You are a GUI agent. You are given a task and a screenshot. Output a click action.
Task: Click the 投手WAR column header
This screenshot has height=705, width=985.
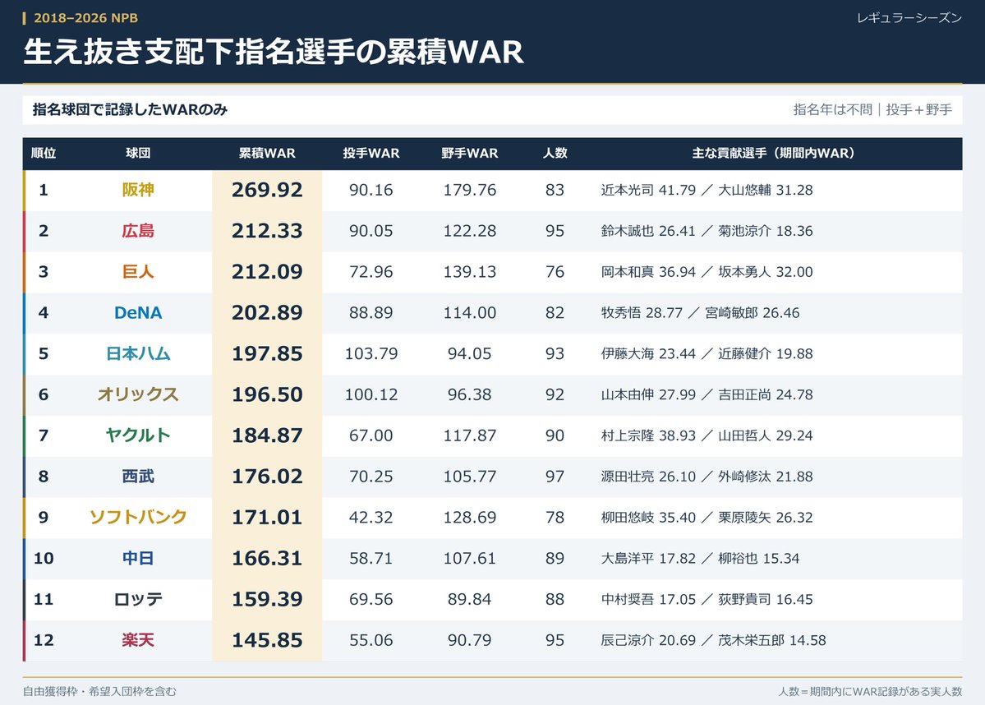coord(371,154)
